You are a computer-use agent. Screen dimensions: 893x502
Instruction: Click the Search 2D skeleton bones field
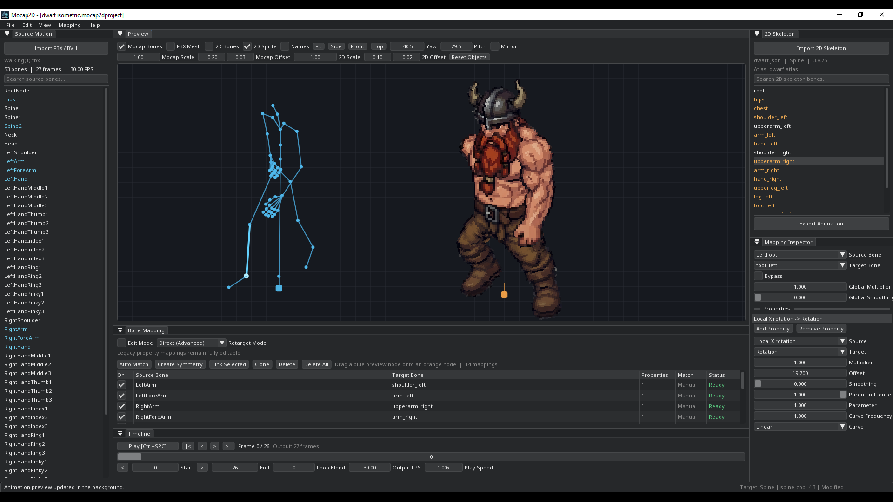pos(821,79)
